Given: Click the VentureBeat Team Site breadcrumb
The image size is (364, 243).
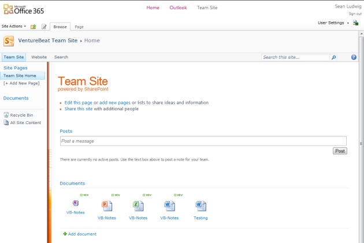Looking at the screenshot, I should [48, 40].
